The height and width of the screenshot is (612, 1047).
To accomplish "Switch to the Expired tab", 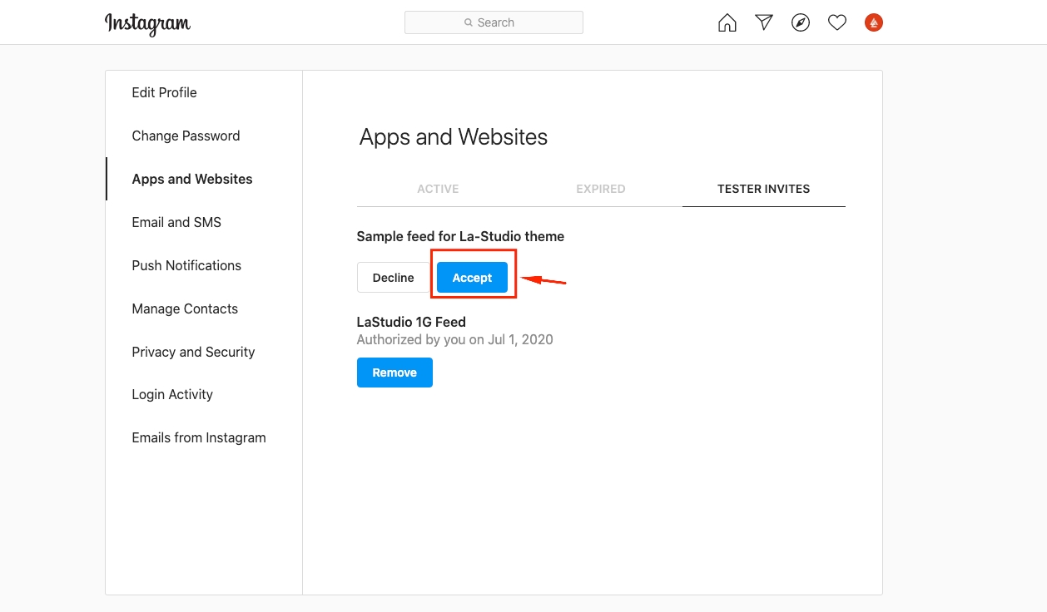I will [x=600, y=189].
